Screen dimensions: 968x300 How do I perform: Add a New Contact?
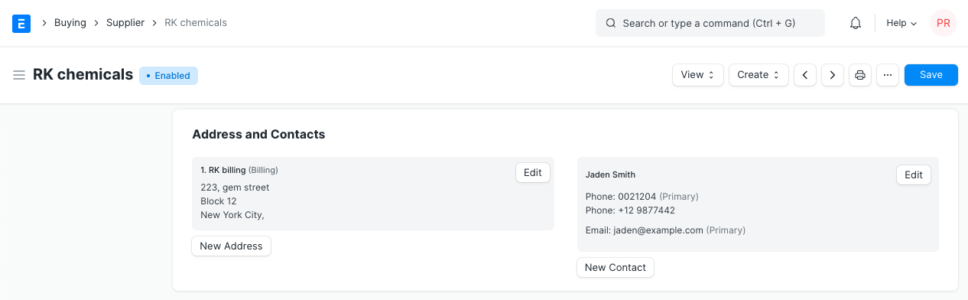tap(616, 268)
